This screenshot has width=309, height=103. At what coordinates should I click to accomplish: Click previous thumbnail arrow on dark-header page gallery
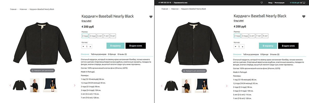(162, 86)
